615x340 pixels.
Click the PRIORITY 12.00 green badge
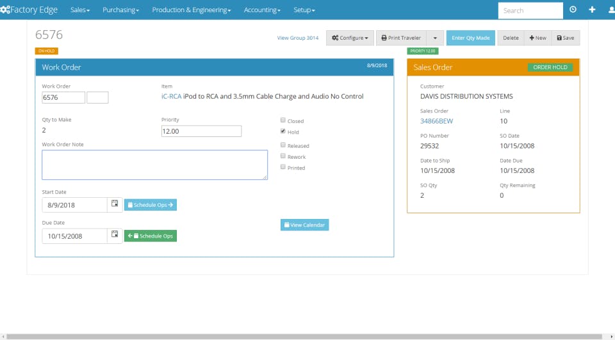coord(423,51)
